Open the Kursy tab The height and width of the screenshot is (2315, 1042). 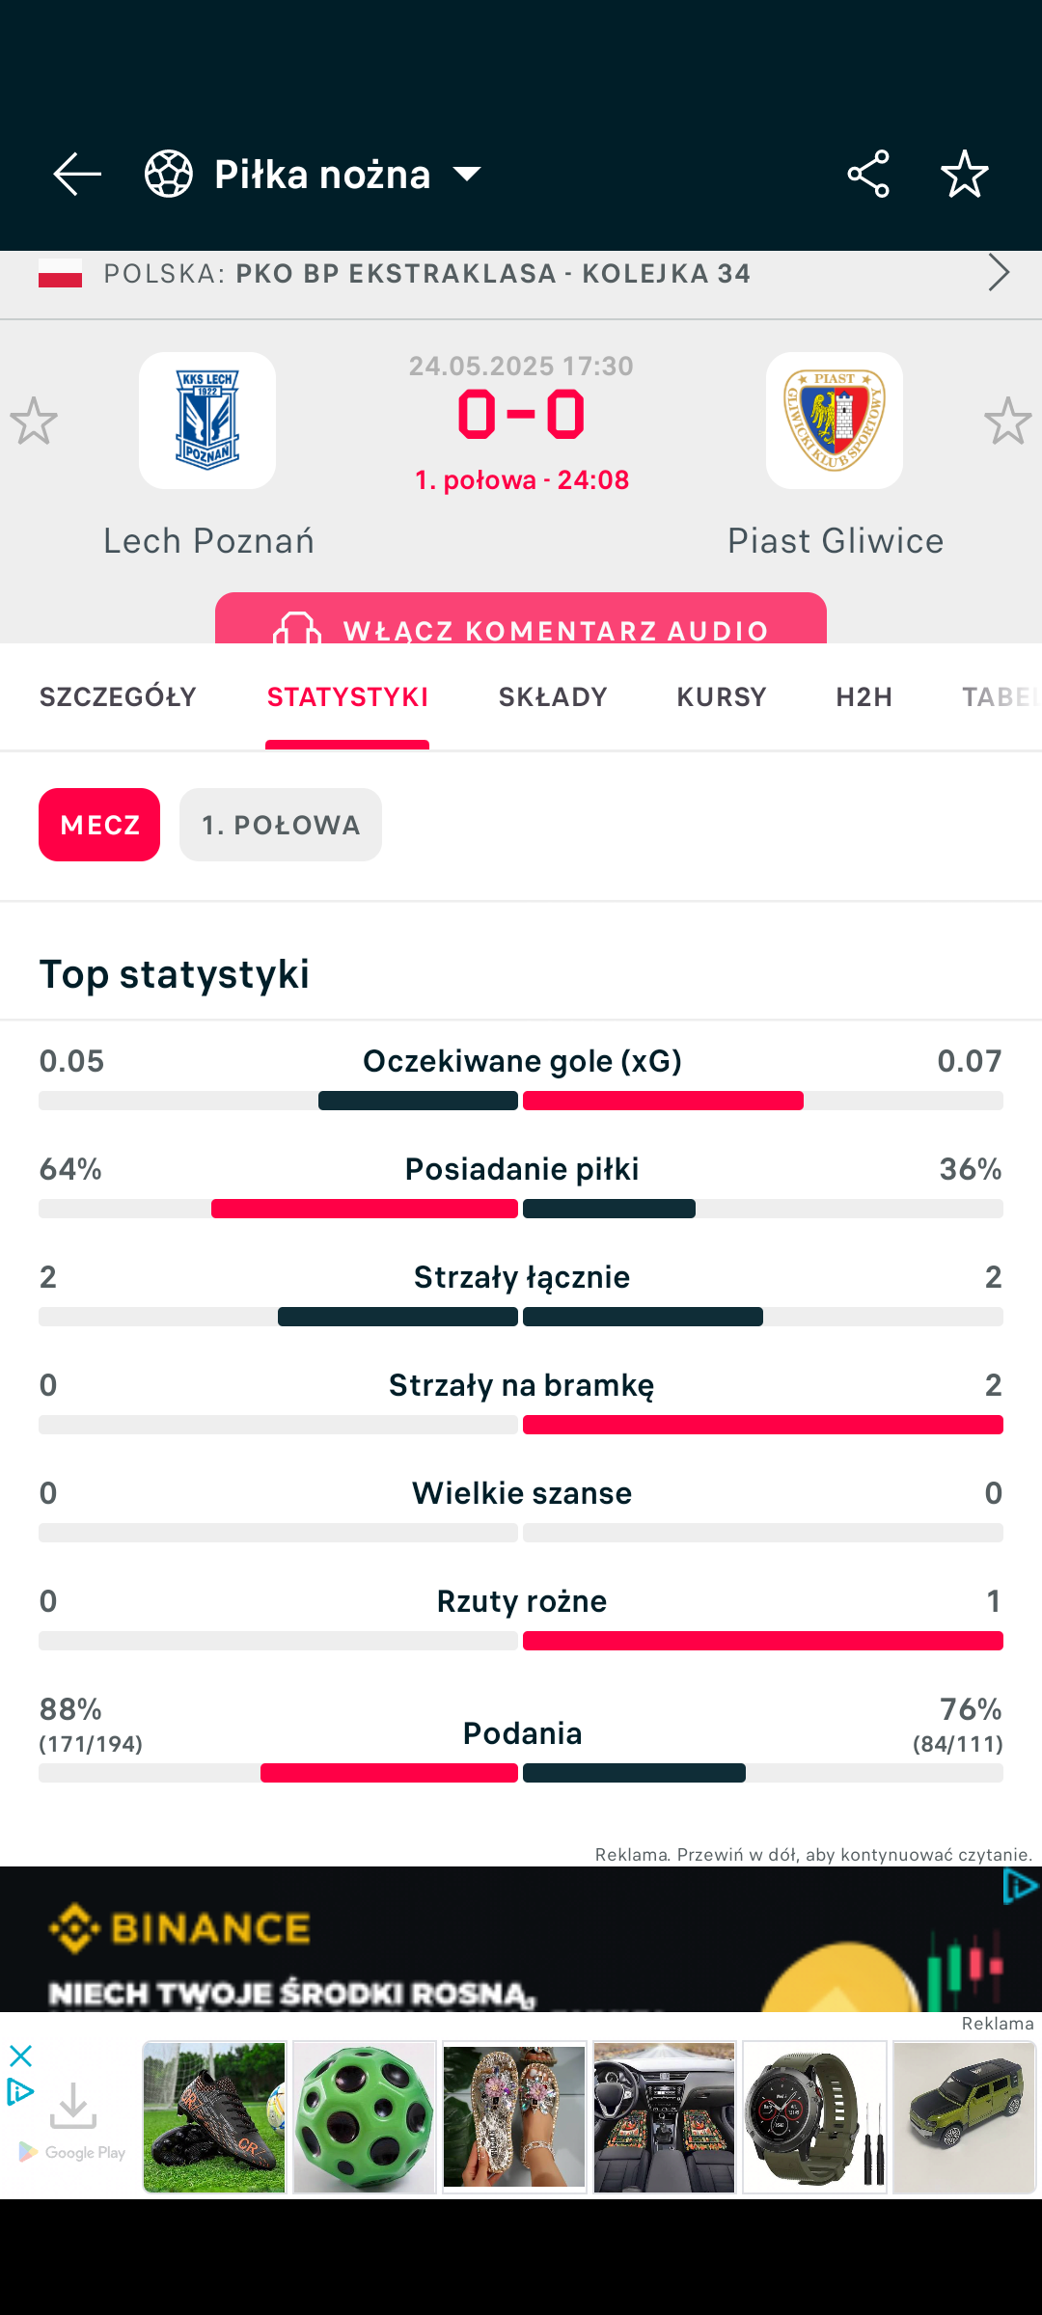(x=722, y=696)
